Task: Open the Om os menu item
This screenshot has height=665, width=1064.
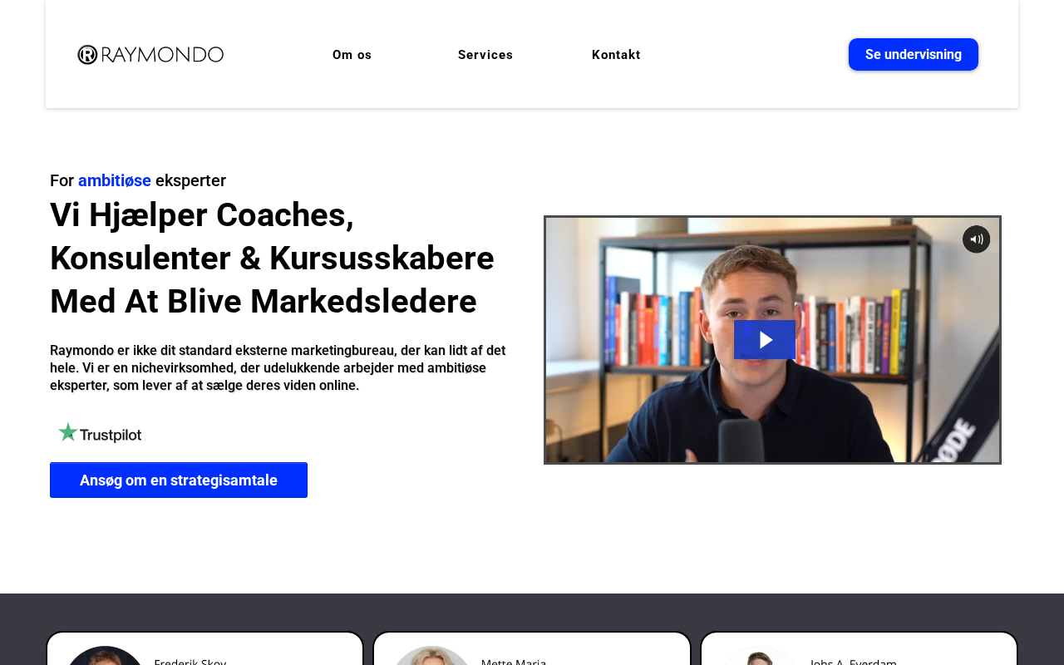Action: (x=352, y=55)
